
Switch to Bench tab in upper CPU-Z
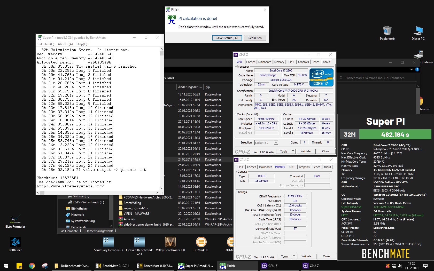tap(315, 62)
